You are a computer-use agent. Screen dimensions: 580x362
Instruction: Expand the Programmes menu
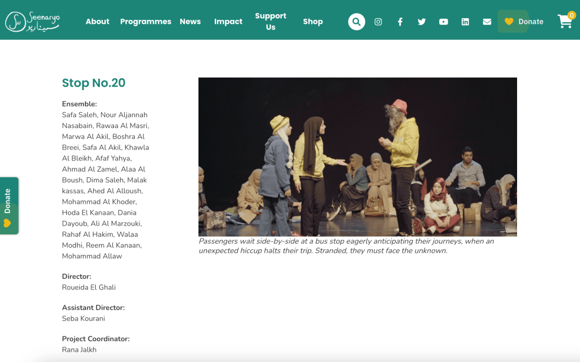tap(146, 22)
